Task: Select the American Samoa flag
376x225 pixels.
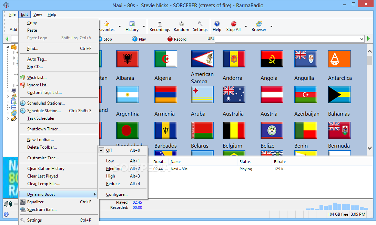Action: [202, 59]
